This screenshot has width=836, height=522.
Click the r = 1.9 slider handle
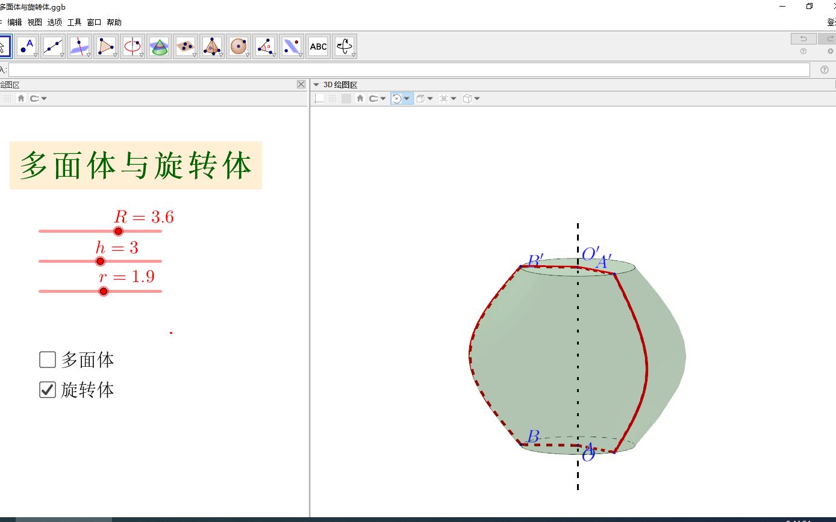pos(104,291)
